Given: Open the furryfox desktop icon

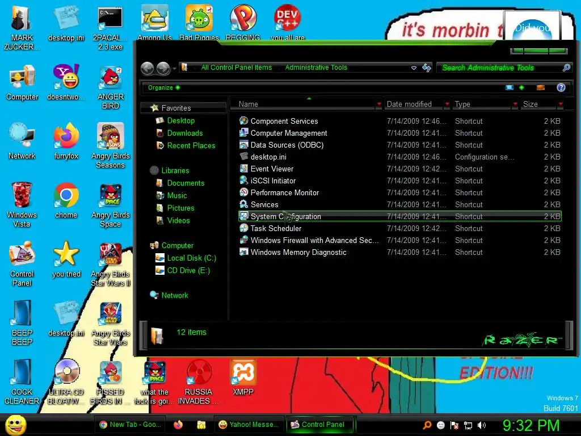Looking at the screenshot, I should tap(66, 141).
